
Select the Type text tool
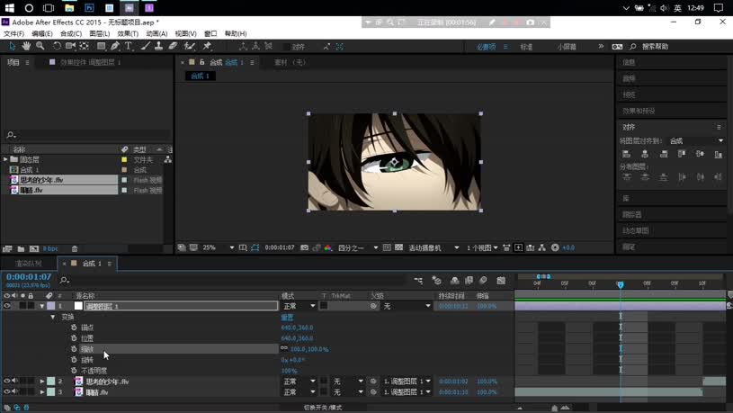click(x=129, y=46)
